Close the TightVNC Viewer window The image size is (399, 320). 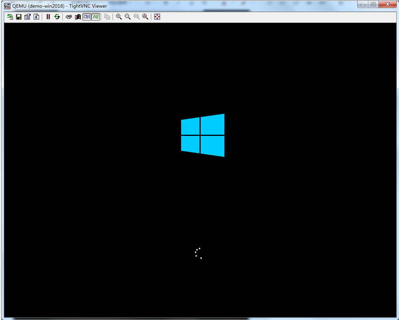(x=388, y=4)
